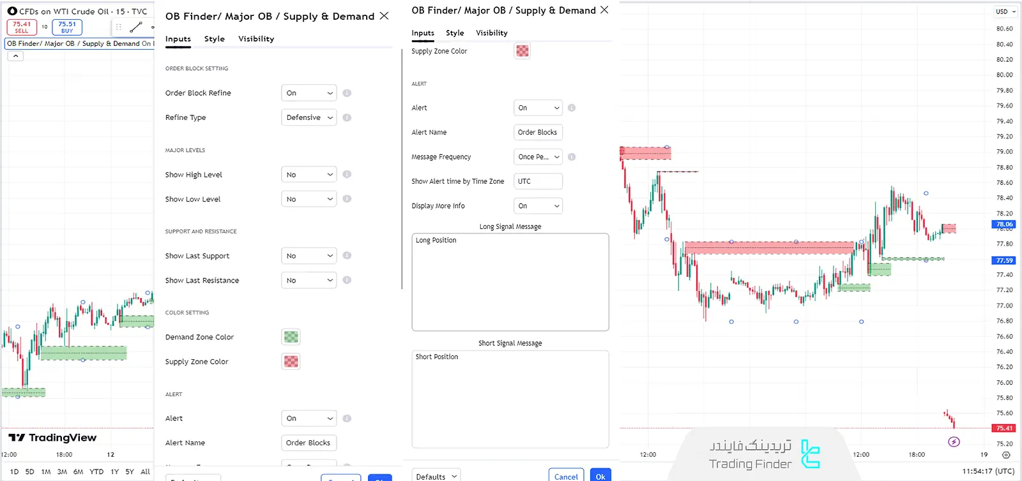Click the info icon beside Message Frequency

[572, 157]
